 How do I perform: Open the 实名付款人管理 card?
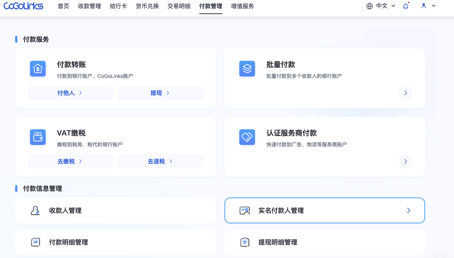(x=325, y=211)
